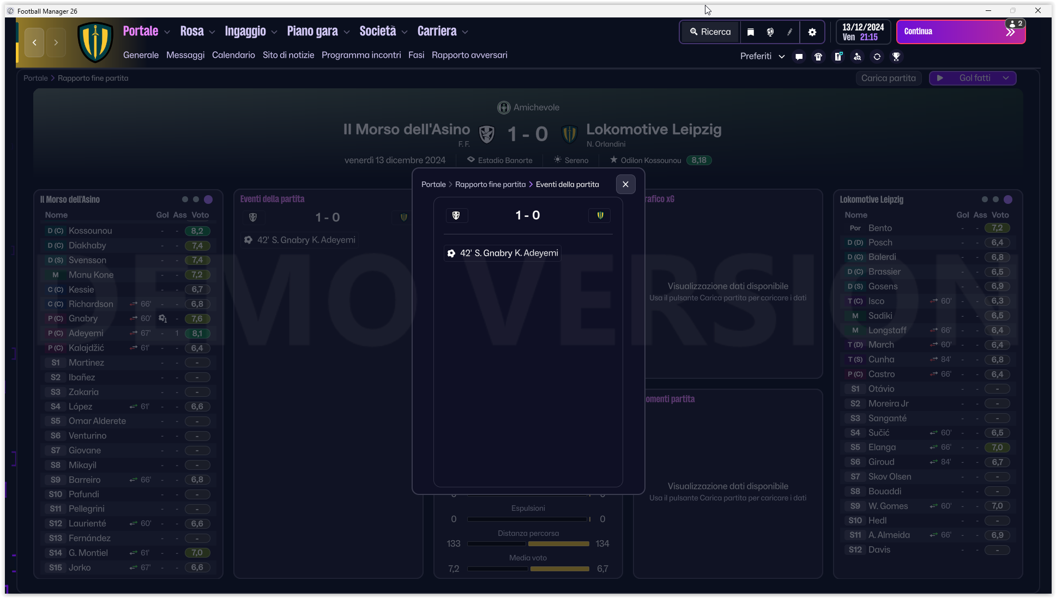
Task: Click the Espulsioni comparison bar
Action: point(528,519)
